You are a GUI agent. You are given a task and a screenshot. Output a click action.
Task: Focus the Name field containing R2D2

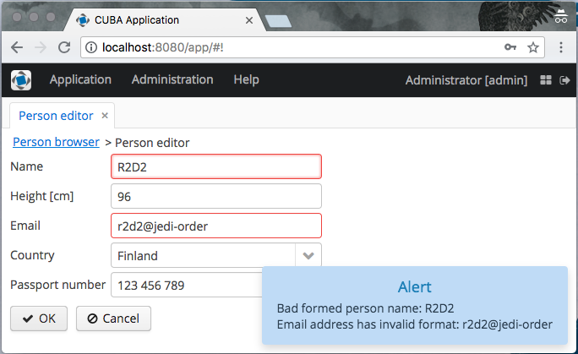pos(216,166)
